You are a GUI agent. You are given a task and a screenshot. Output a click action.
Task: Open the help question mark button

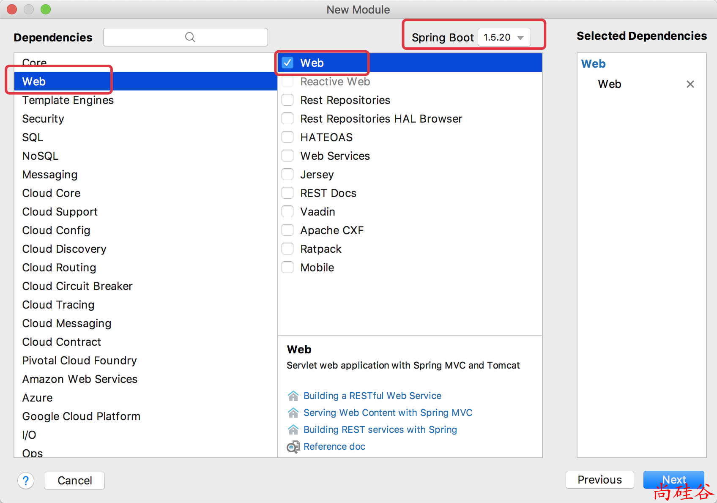[x=26, y=481]
